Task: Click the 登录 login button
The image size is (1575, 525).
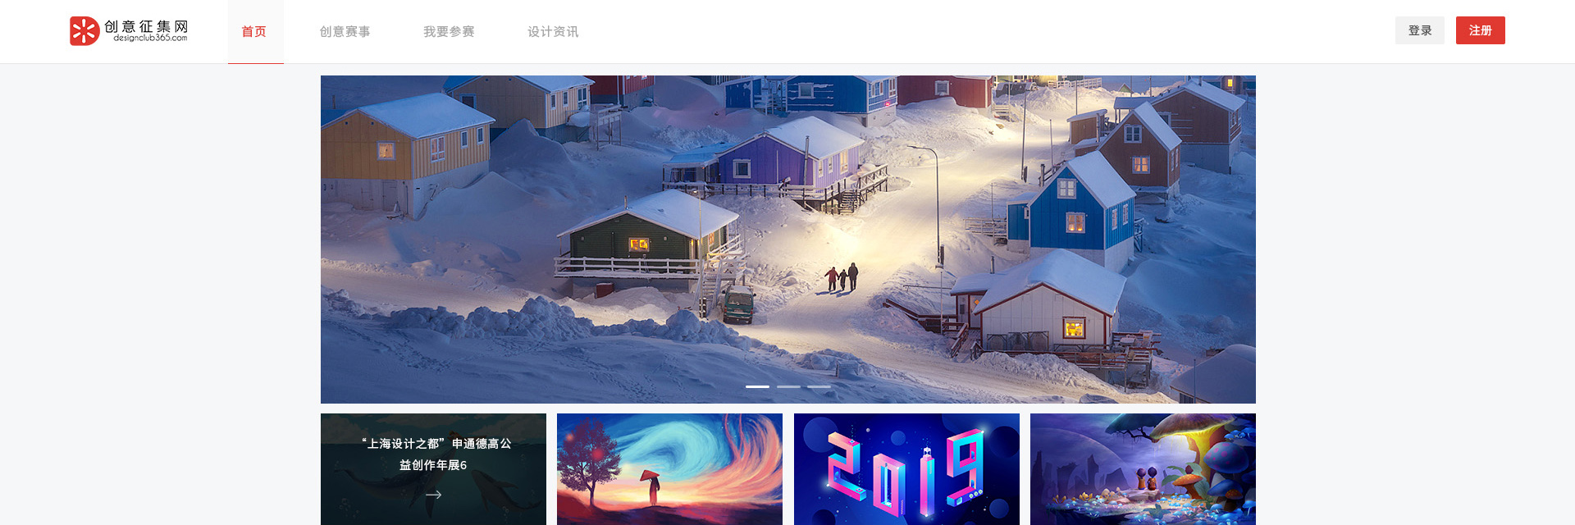Action: (1420, 30)
